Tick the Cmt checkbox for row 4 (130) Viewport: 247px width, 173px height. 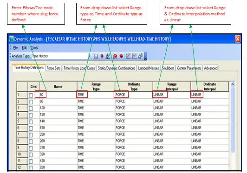(x=31, y=115)
